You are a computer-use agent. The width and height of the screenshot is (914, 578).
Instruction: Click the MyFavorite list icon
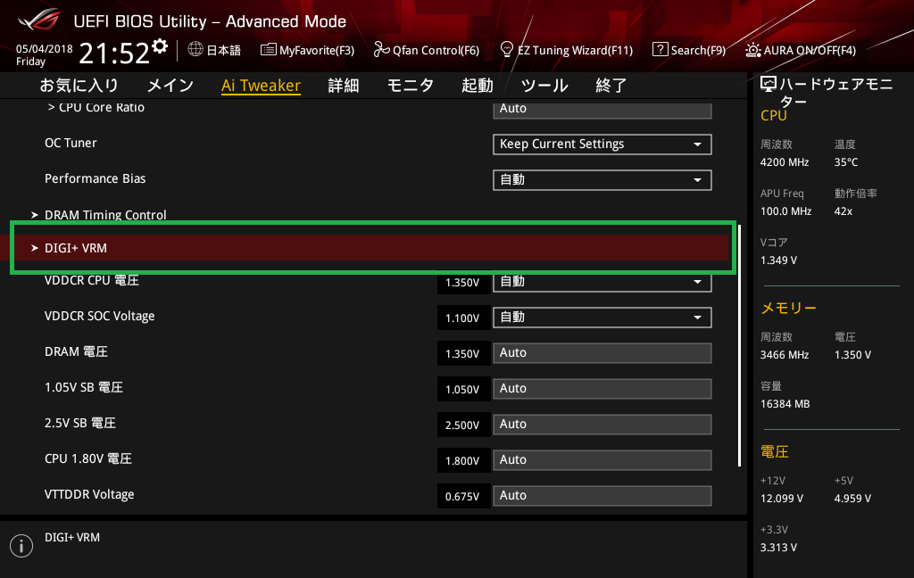click(x=268, y=50)
